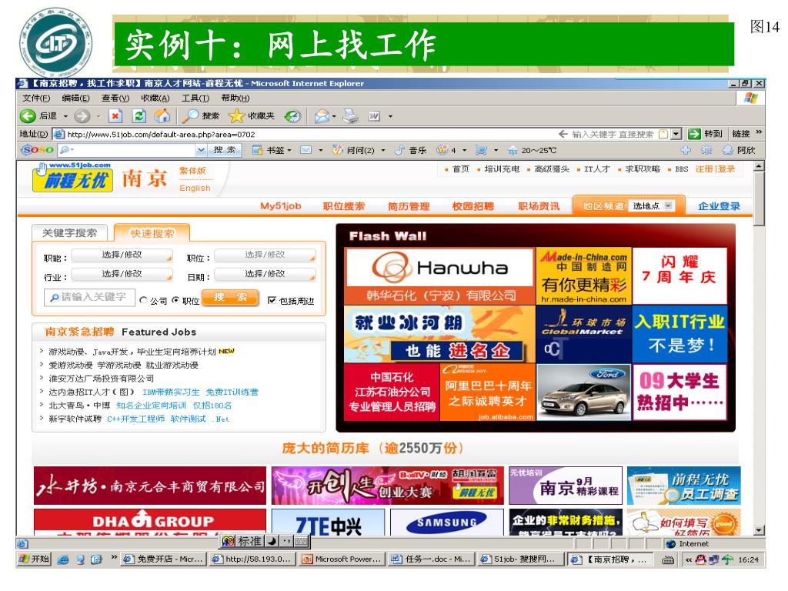Open the 简历管理 nav link
The width and height of the screenshot is (788, 591).
[409, 206]
